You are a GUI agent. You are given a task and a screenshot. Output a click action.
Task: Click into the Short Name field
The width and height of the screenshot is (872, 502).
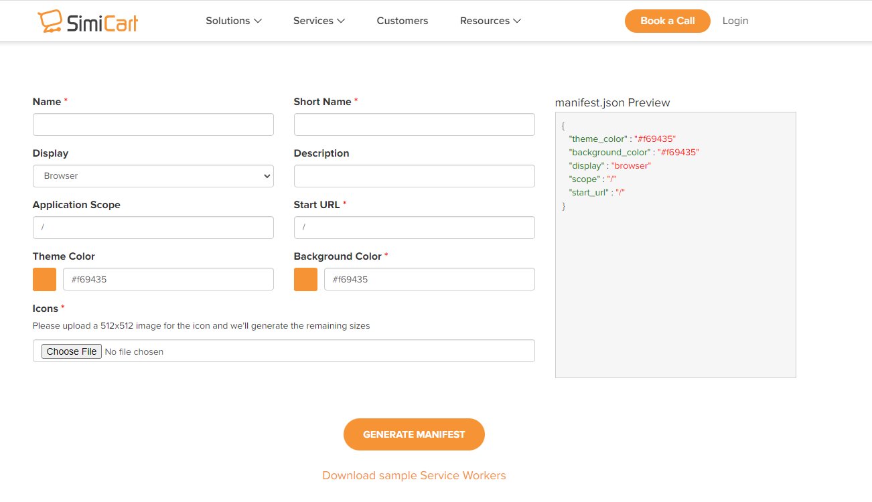(414, 124)
